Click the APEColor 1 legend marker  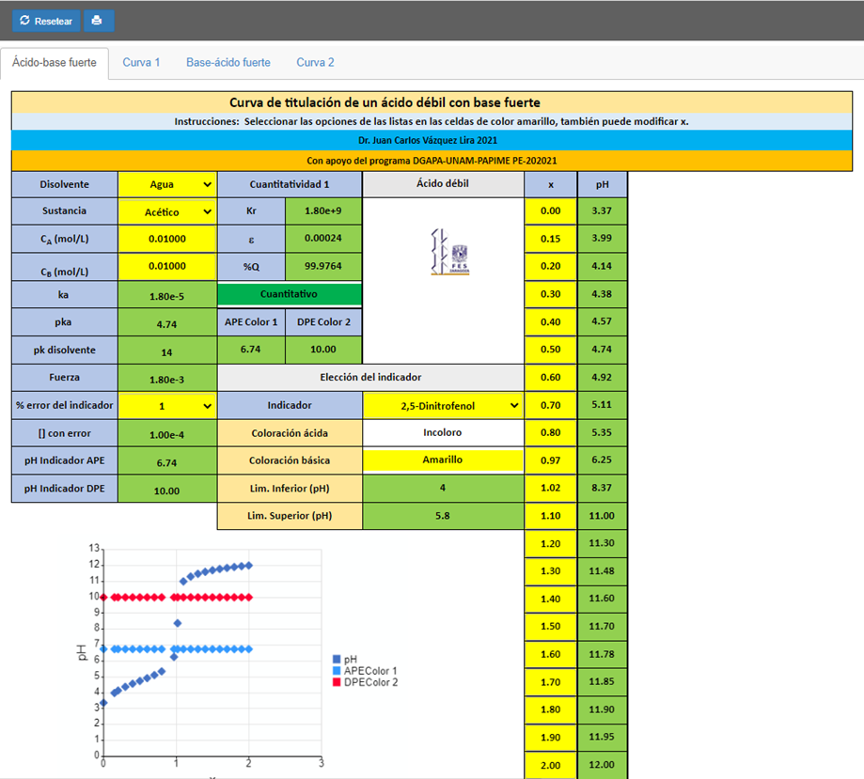point(337,671)
